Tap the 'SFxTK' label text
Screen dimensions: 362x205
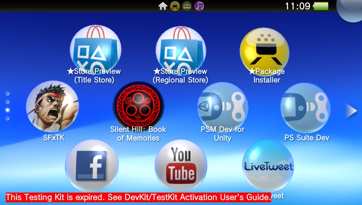54,138
